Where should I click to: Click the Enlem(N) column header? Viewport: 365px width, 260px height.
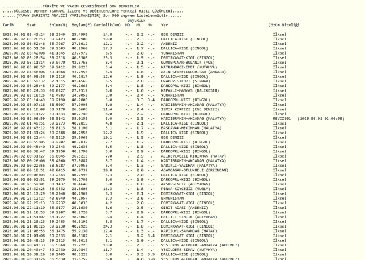pyautogui.click(x=58, y=25)
